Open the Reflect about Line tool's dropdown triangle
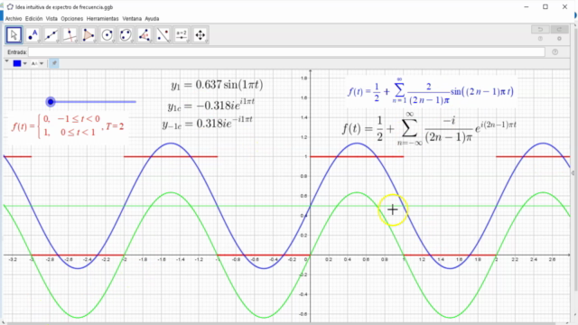The image size is (578, 325). click(x=169, y=42)
